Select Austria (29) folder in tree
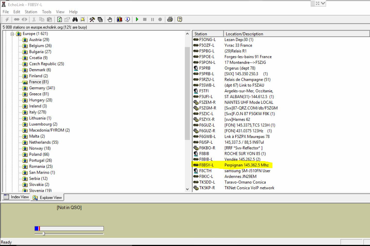Viewport: 370px width, 246px height. point(39,40)
